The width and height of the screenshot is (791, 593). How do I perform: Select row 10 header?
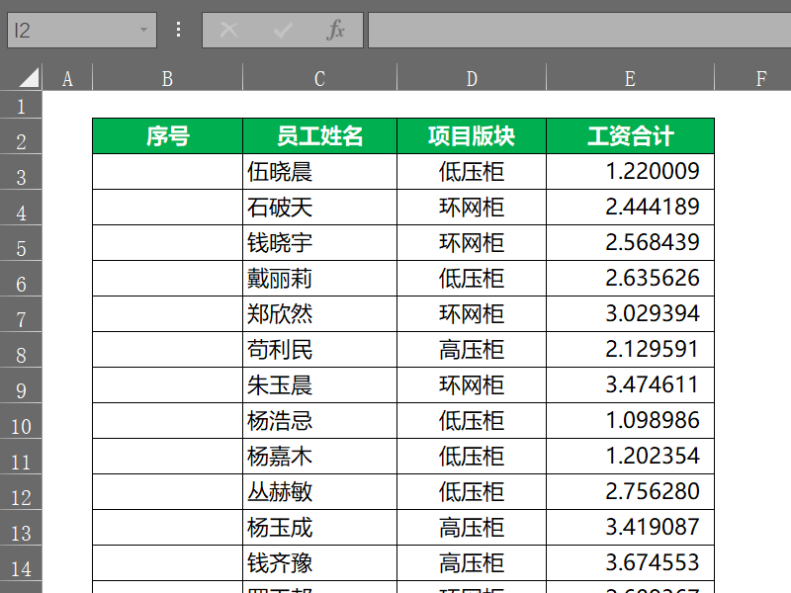[21, 421]
